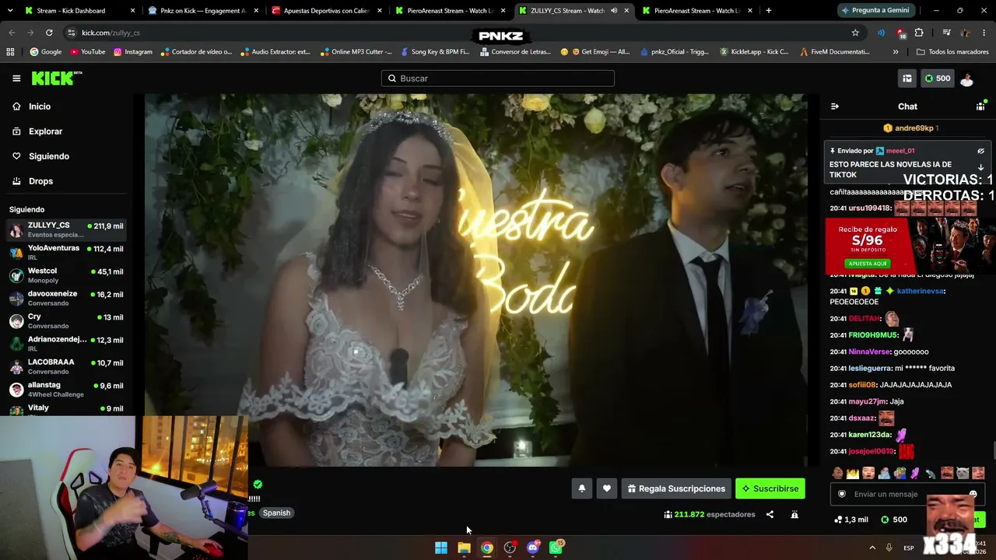
Task: Click Pregunta a Gemini button
Action: pos(875,11)
